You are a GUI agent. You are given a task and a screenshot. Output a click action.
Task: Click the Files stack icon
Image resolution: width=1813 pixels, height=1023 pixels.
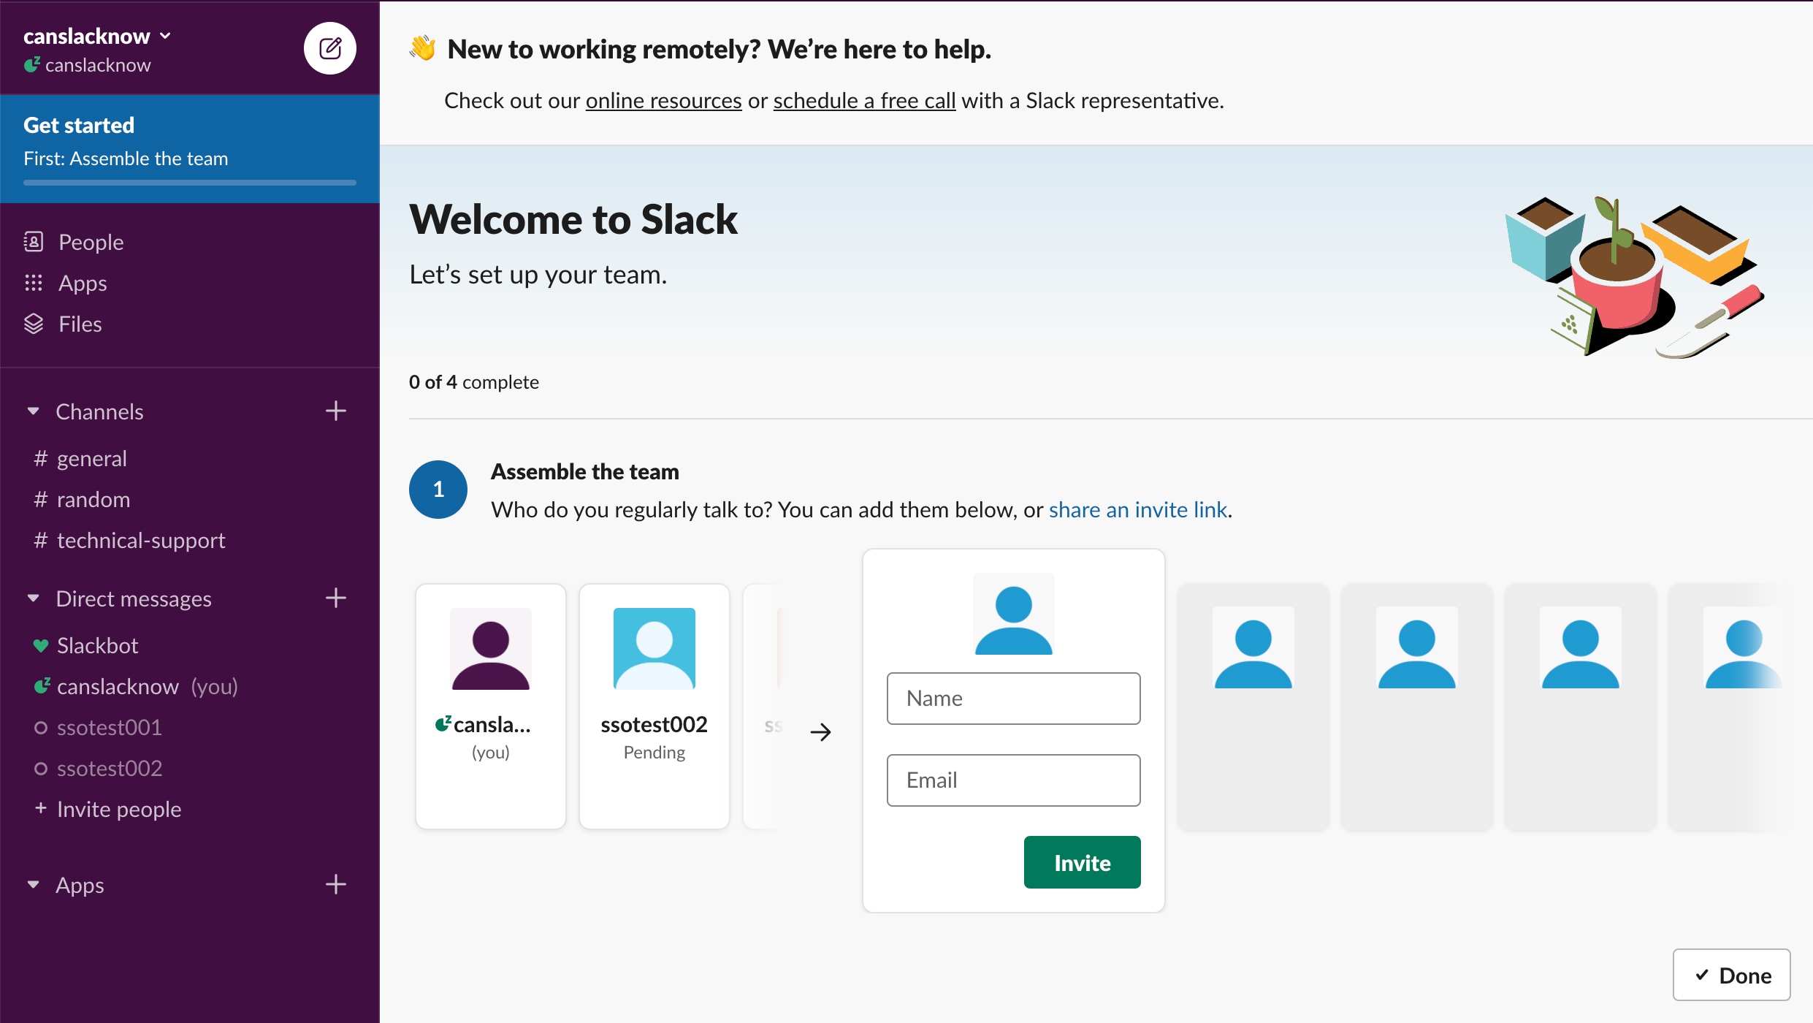tap(34, 324)
